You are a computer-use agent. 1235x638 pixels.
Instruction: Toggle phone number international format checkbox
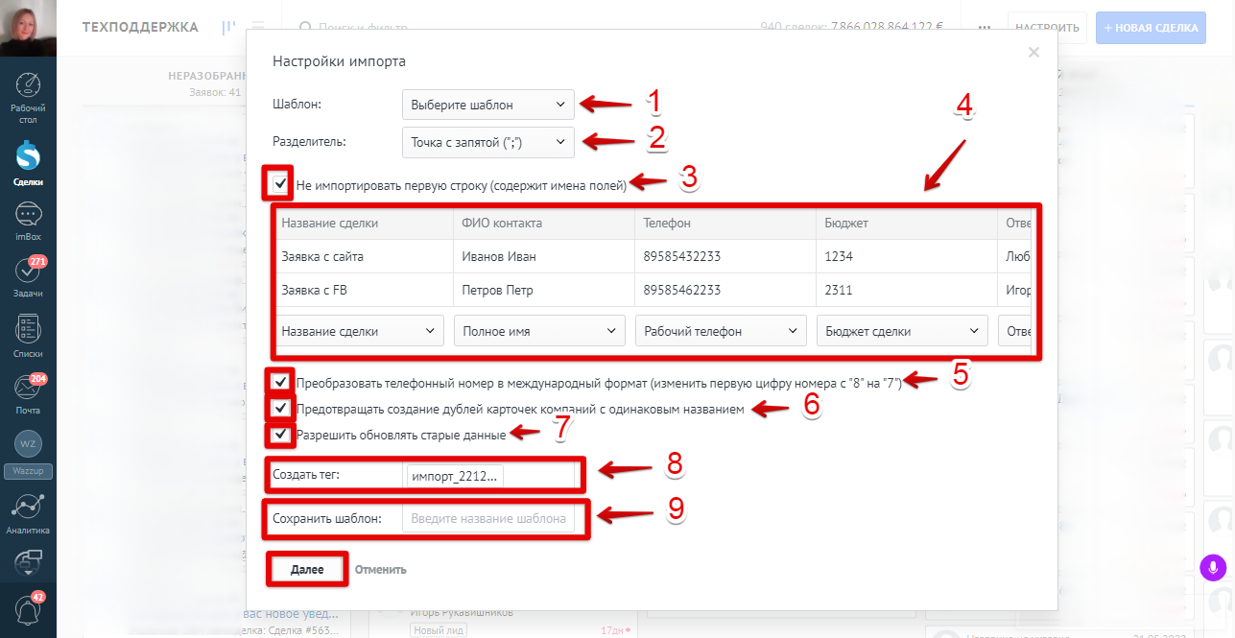coord(279,382)
